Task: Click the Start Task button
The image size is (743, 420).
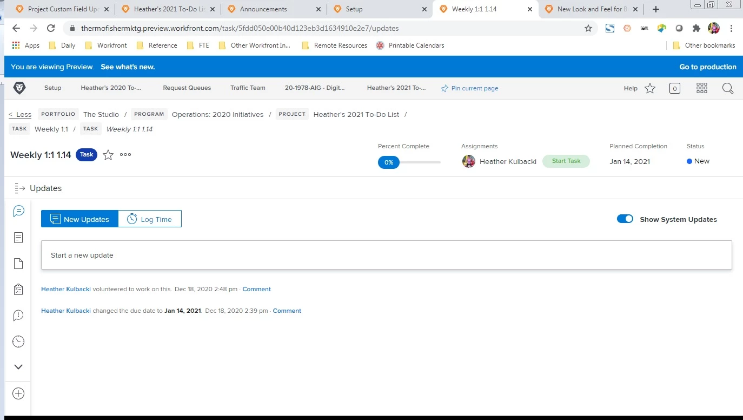Action: (566, 161)
